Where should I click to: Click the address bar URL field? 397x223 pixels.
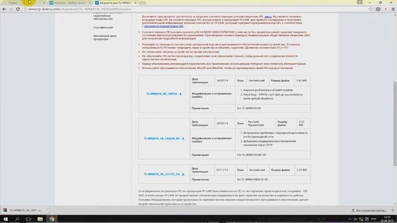click(x=195, y=9)
